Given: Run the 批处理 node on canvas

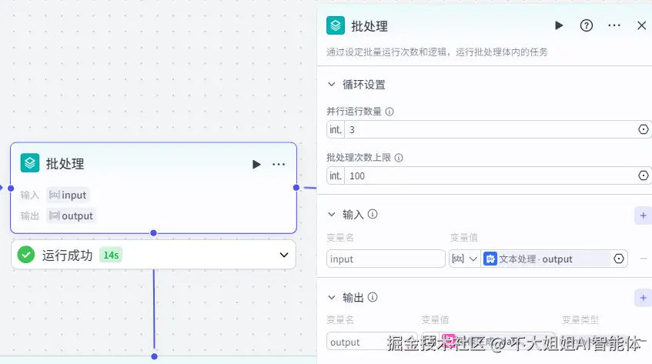Looking at the screenshot, I should pyautogui.click(x=256, y=165).
